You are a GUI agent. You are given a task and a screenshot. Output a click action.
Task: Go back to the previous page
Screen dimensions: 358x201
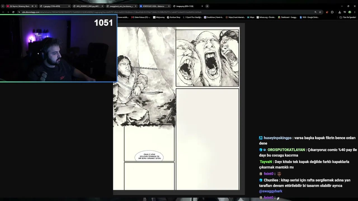point(3,12)
